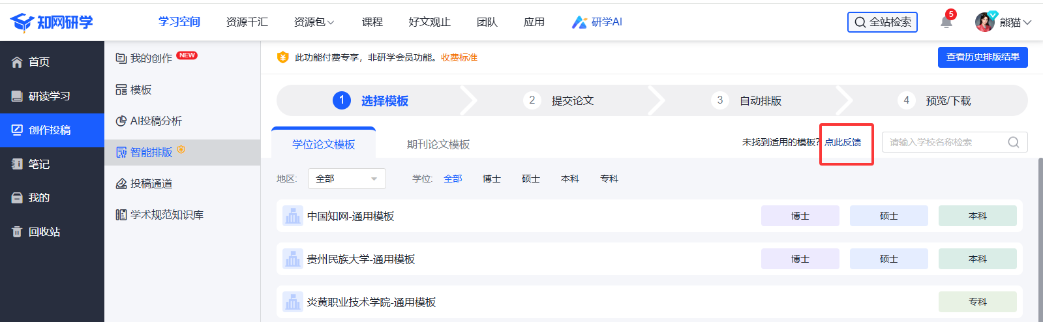The width and height of the screenshot is (1043, 322).
Task: Filter degree by 博士
Action: [491, 179]
